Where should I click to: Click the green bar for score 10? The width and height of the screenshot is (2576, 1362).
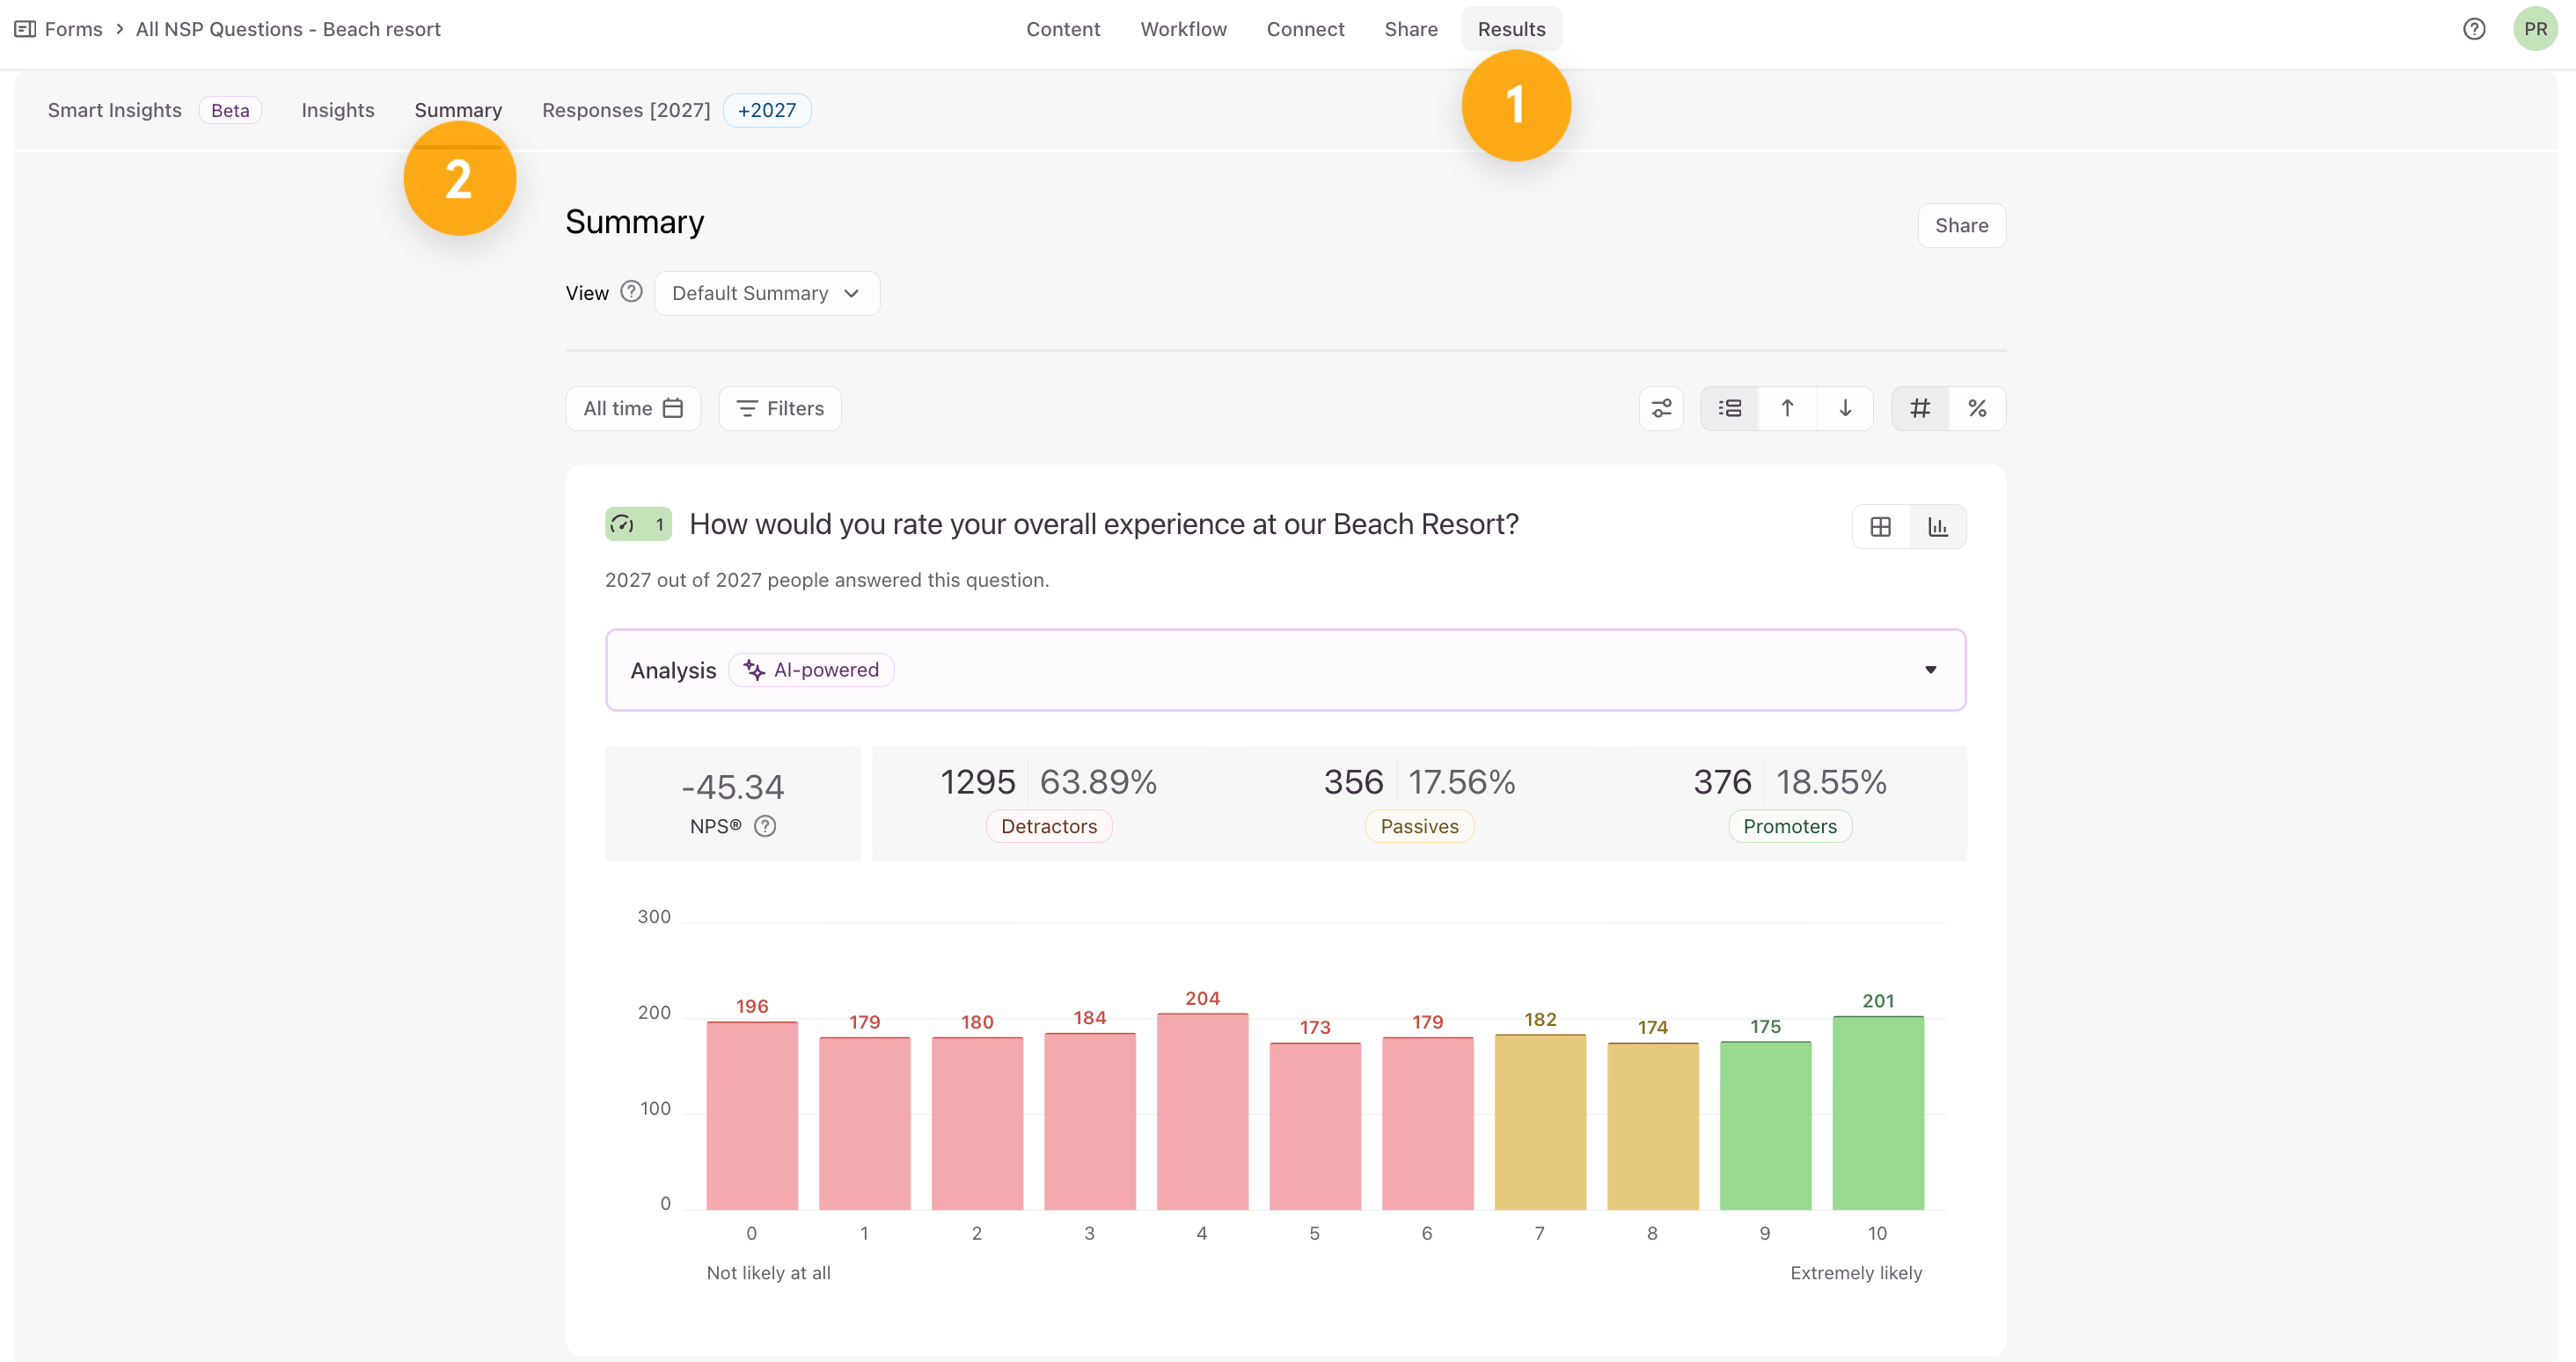coord(1877,1112)
